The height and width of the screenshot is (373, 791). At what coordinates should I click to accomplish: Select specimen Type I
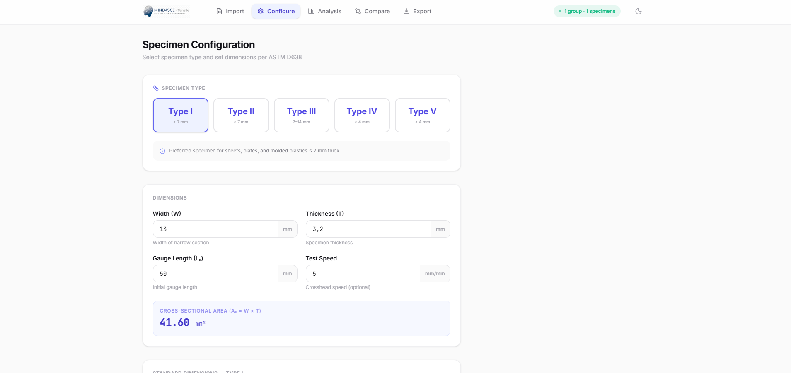[x=180, y=115]
